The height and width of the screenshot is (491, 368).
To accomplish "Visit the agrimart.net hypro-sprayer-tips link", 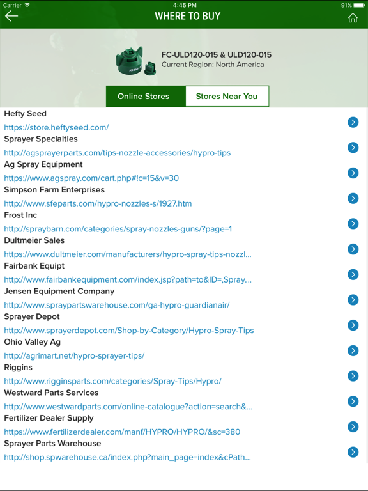I will click(74, 355).
